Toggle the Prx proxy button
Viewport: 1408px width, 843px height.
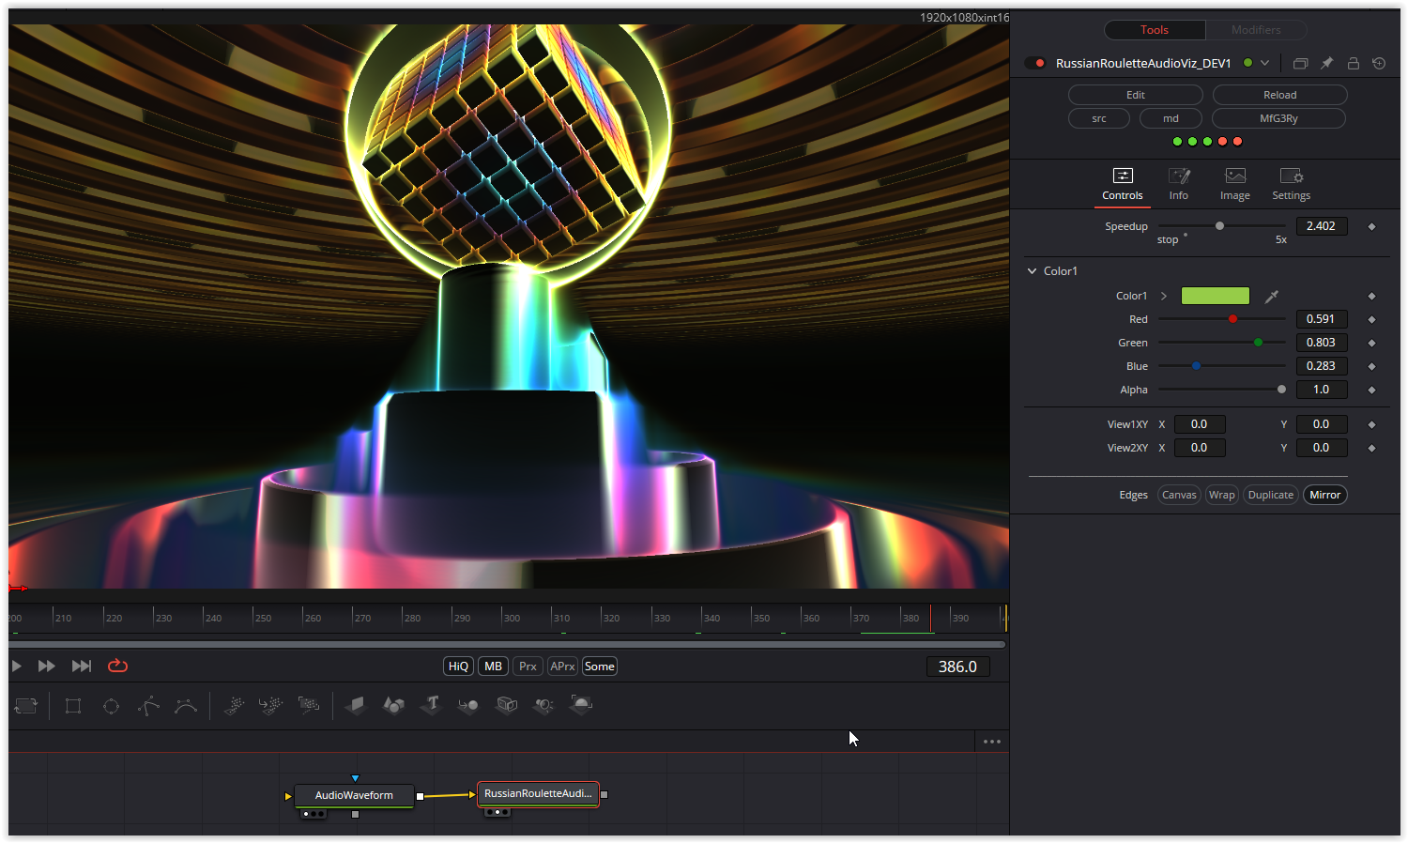point(528,667)
